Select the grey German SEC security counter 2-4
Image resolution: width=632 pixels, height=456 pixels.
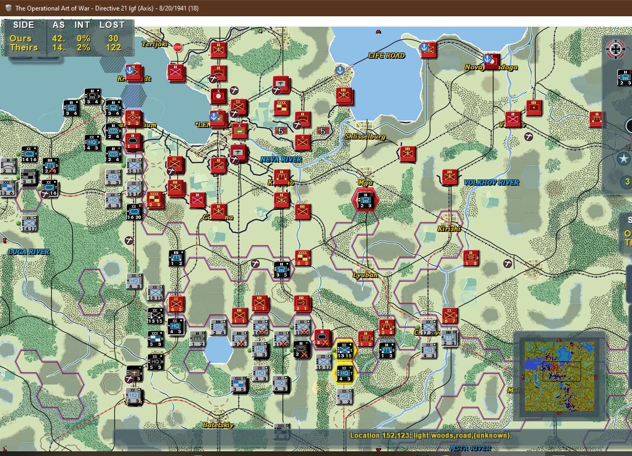point(218,327)
